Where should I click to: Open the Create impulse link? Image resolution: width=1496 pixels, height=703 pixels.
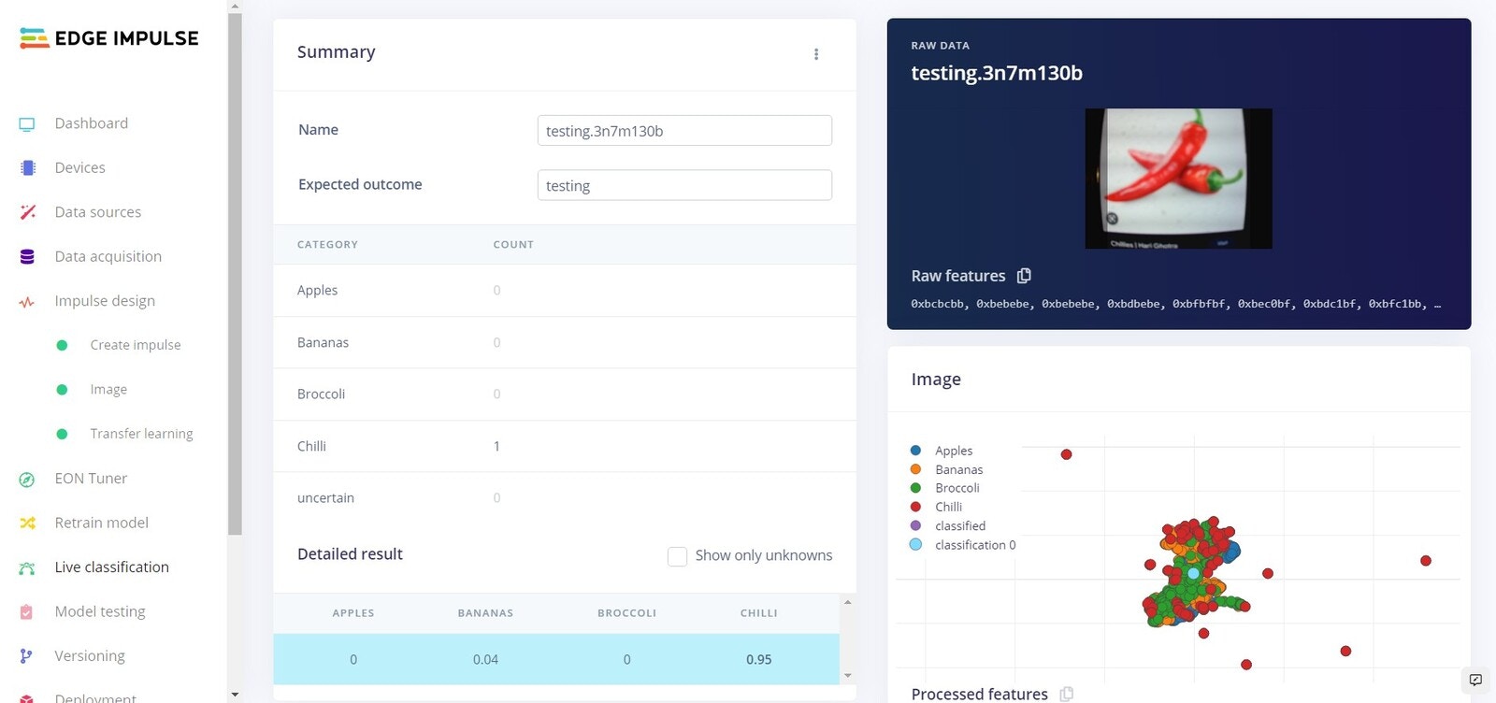[x=136, y=345]
